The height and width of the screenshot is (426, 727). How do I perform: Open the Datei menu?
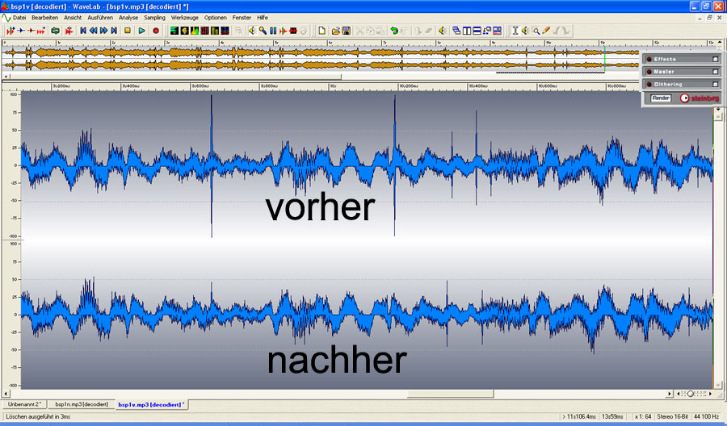tap(19, 18)
